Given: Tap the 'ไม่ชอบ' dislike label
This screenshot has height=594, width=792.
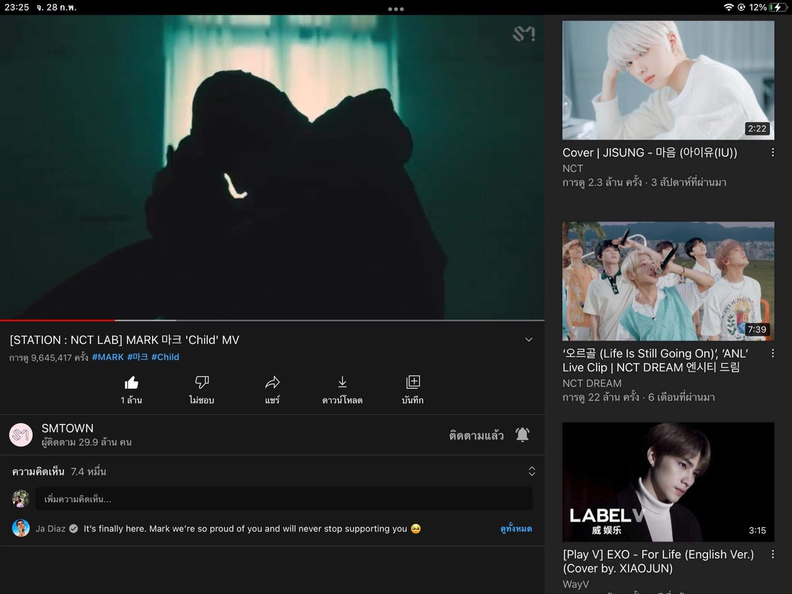Looking at the screenshot, I should tap(201, 400).
